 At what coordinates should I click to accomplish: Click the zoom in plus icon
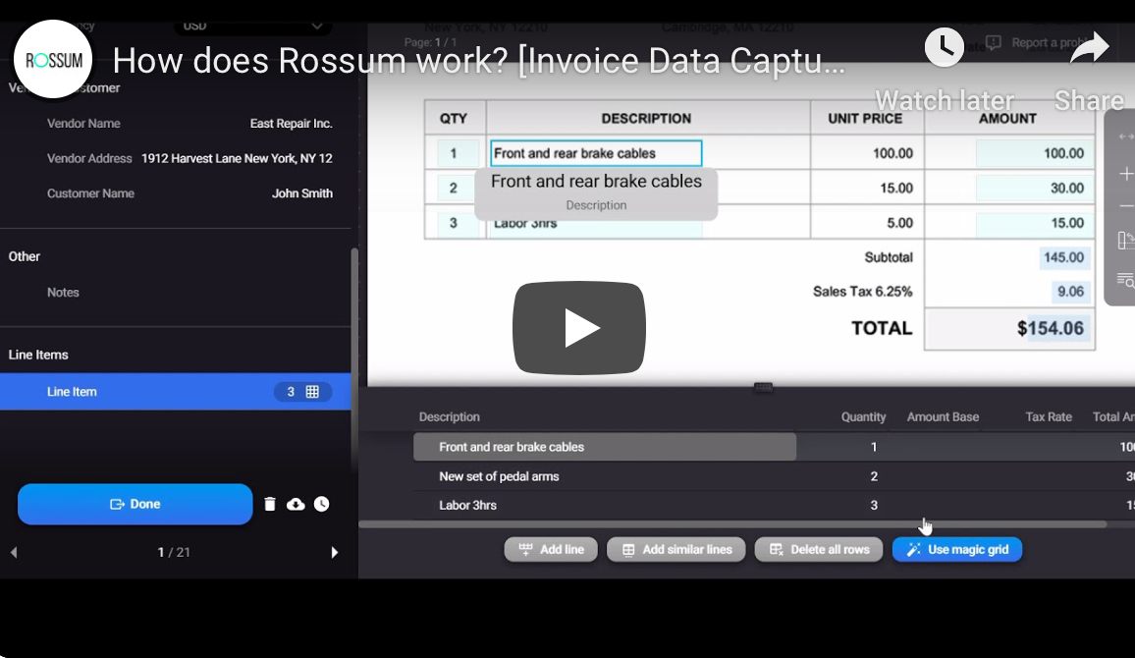(1125, 174)
